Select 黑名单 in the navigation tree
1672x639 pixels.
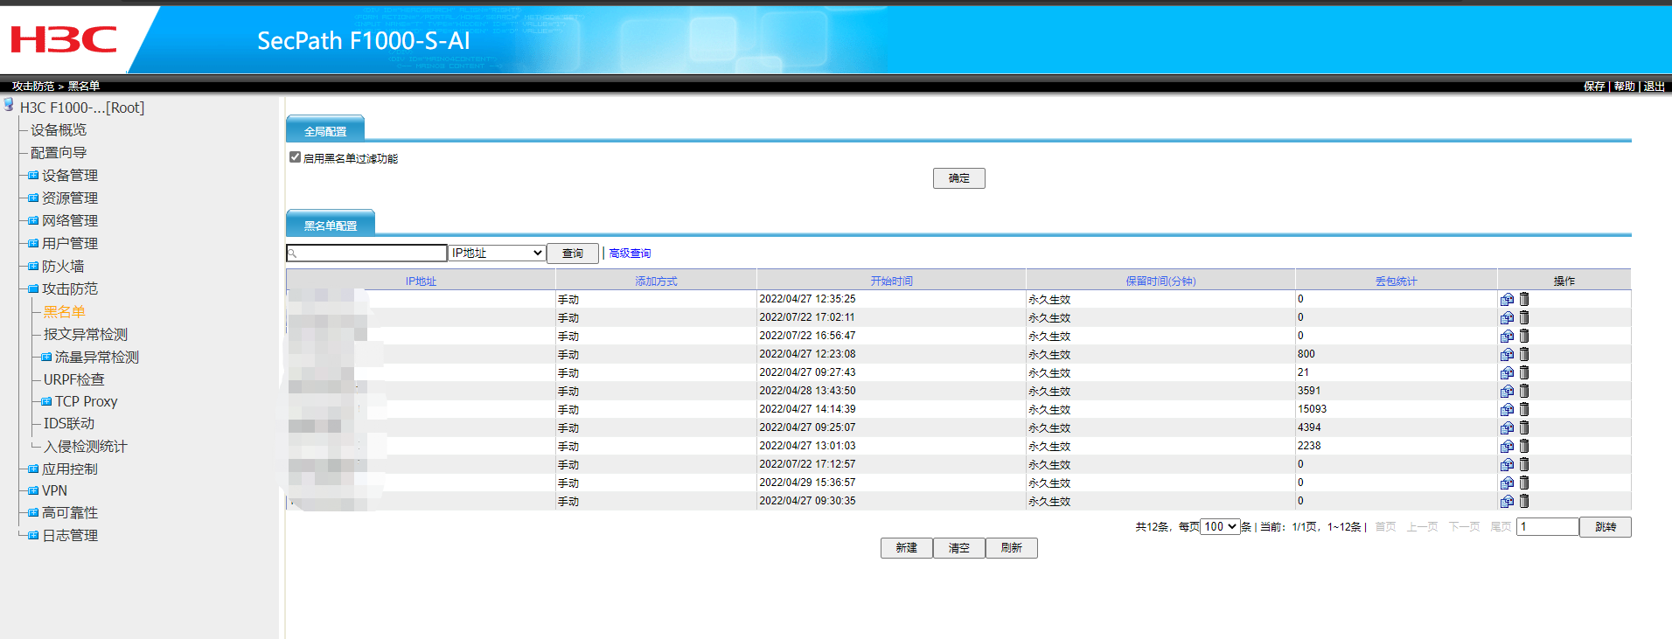click(65, 312)
